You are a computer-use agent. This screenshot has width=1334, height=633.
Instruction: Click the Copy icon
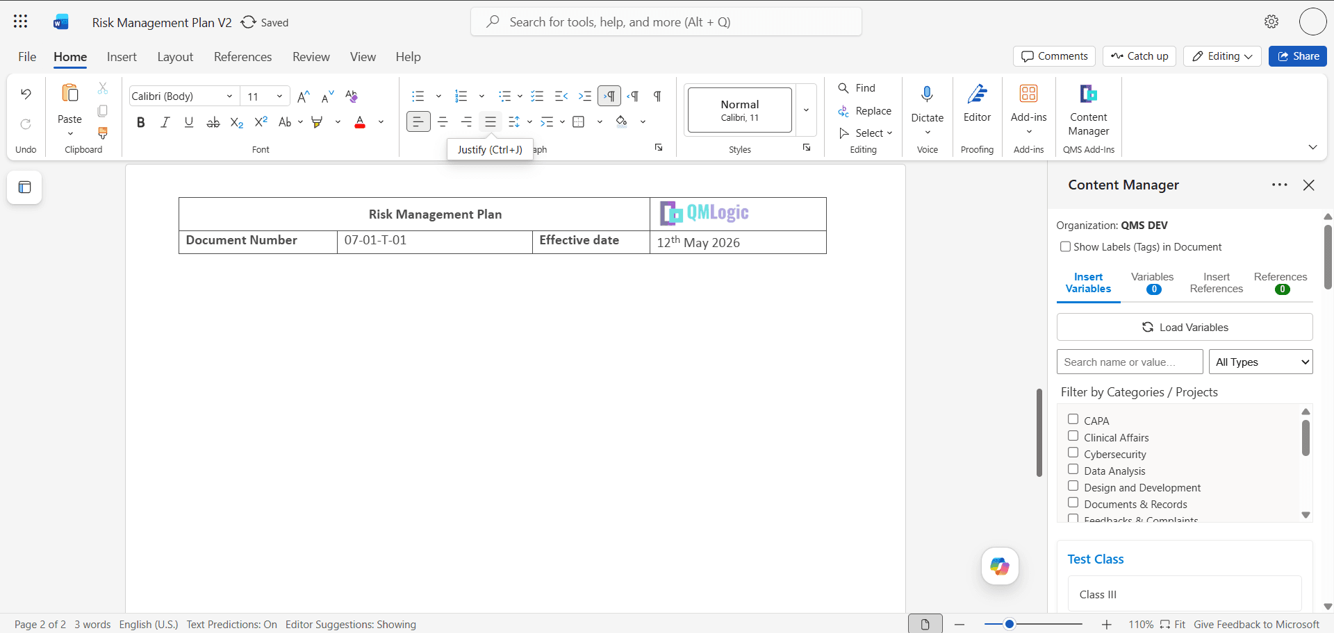pyautogui.click(x=103, y=110)
